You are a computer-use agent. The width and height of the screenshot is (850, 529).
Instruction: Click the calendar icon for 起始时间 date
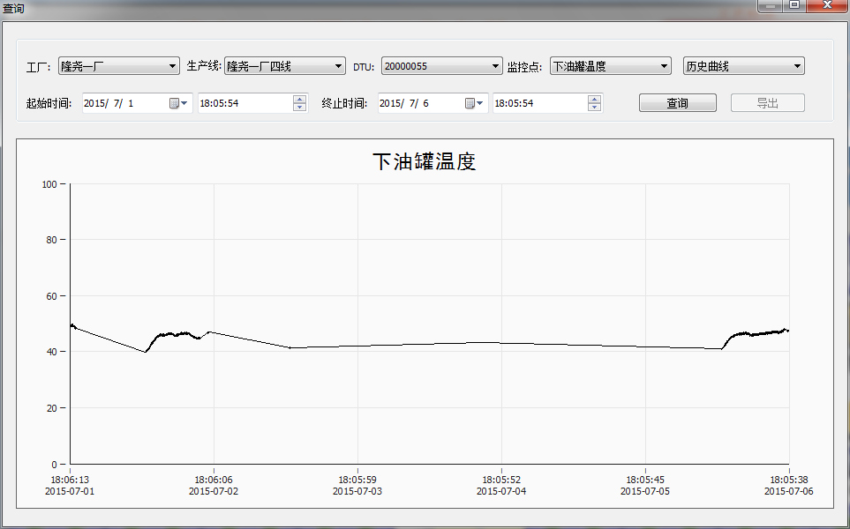pyautogui.click(x=175, y=103)
